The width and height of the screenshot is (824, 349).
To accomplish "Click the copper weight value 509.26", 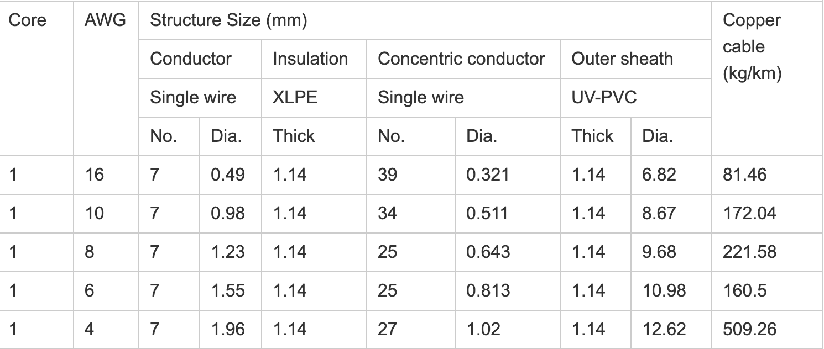I will (749, 330).
